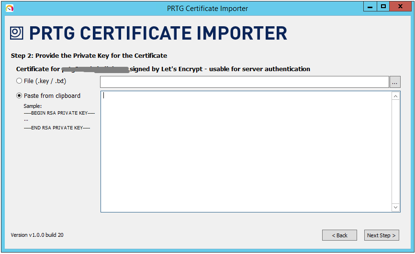415x254 pixels.
Task: Click the text area scroll down arrow
Action: (x=395, y=207)
